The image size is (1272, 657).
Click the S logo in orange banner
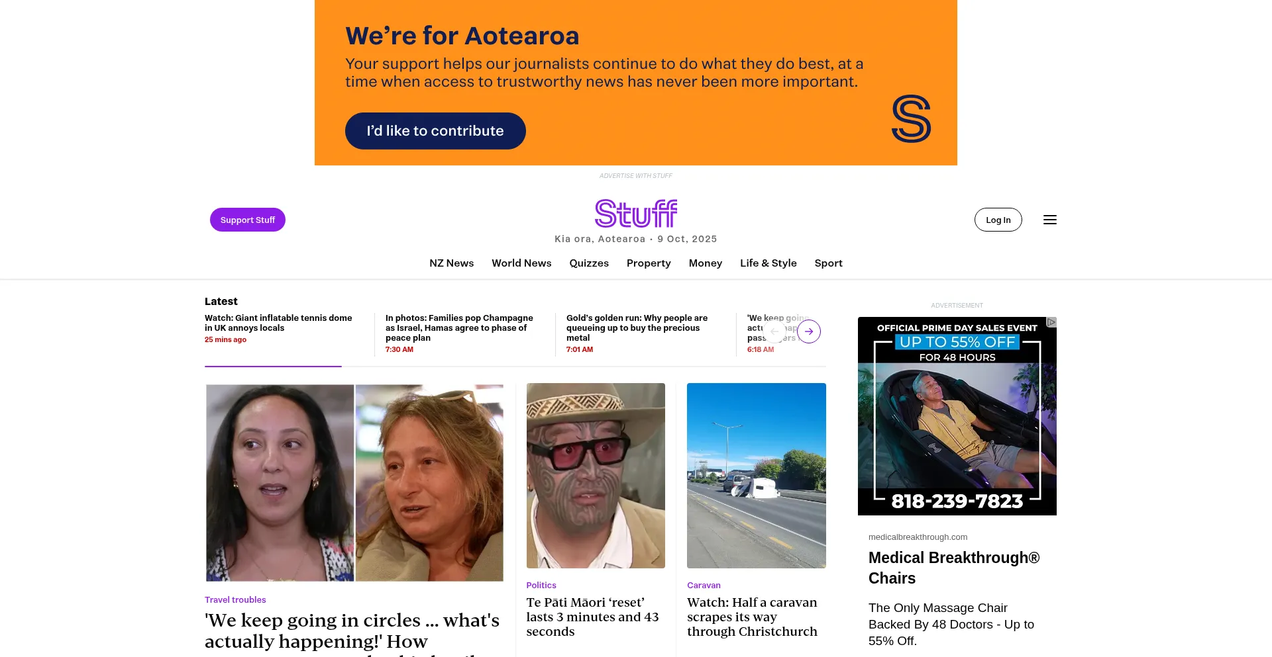click(x=911, y=118)
